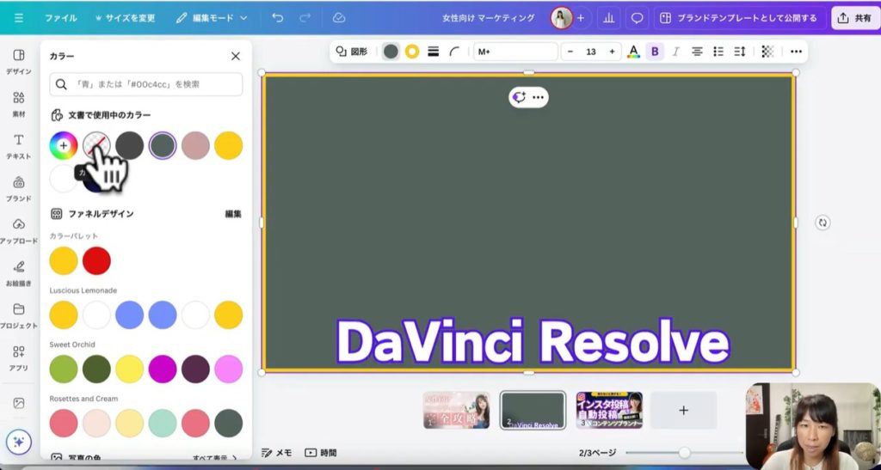This screenshot has height=470, width=881.
Task: Click the 共有 share button
Action: [x=854, y=17]
